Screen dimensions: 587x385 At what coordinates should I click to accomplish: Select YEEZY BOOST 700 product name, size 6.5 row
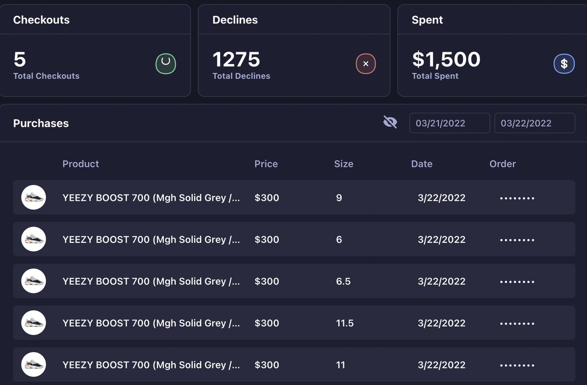[x=151, y=281]
